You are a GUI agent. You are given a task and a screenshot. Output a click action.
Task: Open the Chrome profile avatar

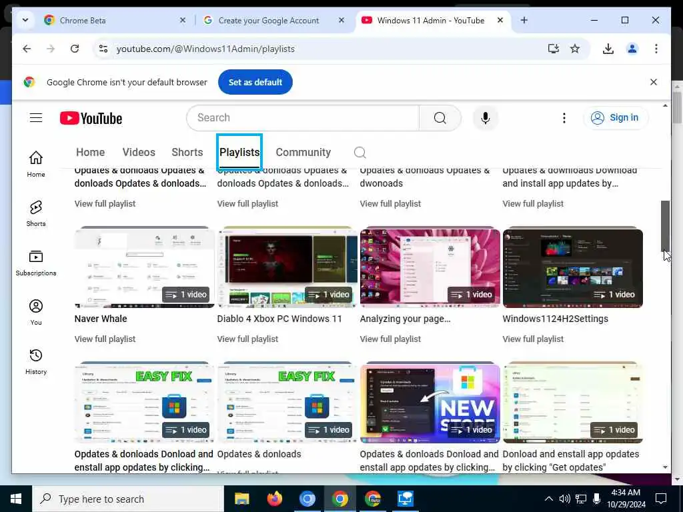point(632,49)
